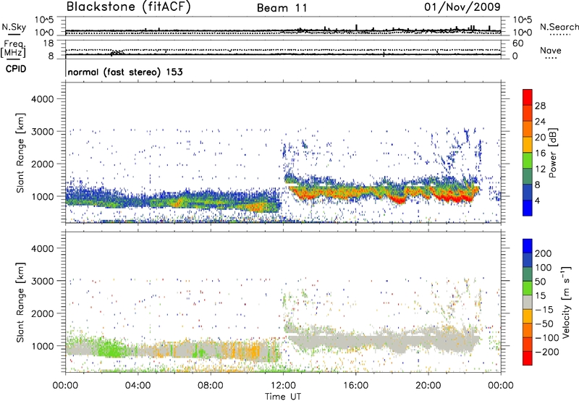Pick the yellow-orange 16–20 dB colorbar segment
Screen dimensions: 579x401
[528, 145]
